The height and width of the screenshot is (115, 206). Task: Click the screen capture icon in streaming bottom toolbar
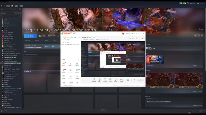click(x=94, y=80)
